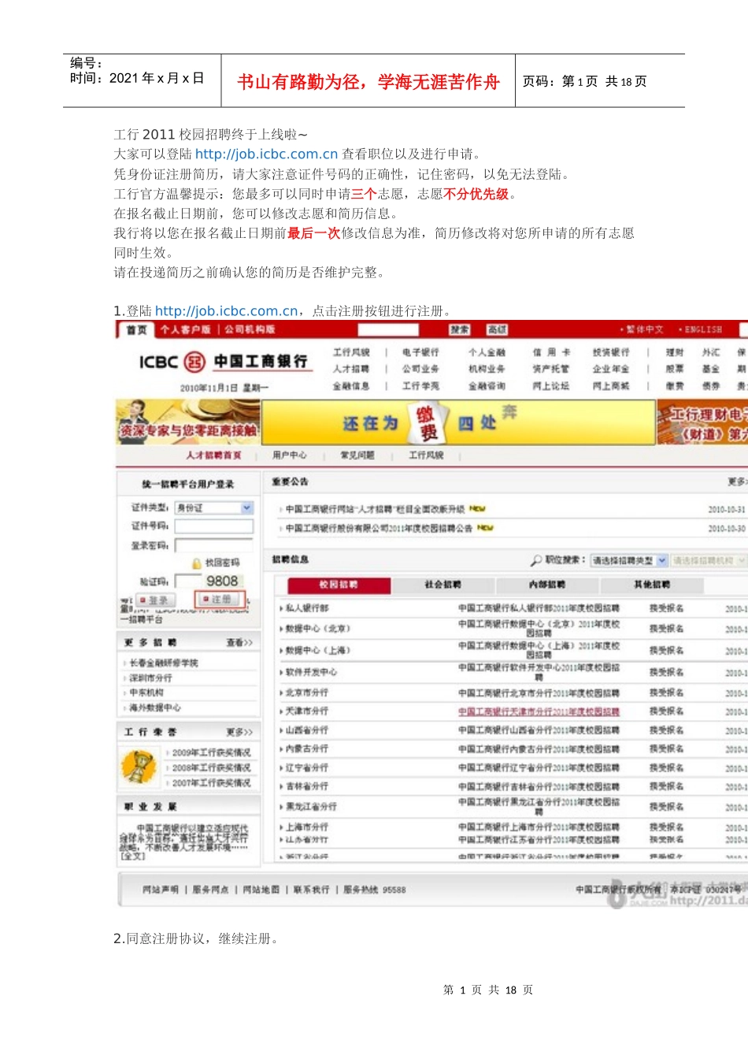Focus the top search text field
Screen dimensions: 748x1059
coord(388,329)
